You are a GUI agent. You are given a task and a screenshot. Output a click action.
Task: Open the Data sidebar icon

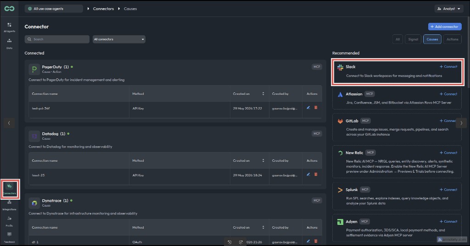[9, 44]
